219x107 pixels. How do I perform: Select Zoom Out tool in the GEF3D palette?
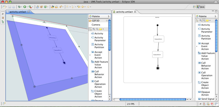pyautogui.click(x=97, y=29)
